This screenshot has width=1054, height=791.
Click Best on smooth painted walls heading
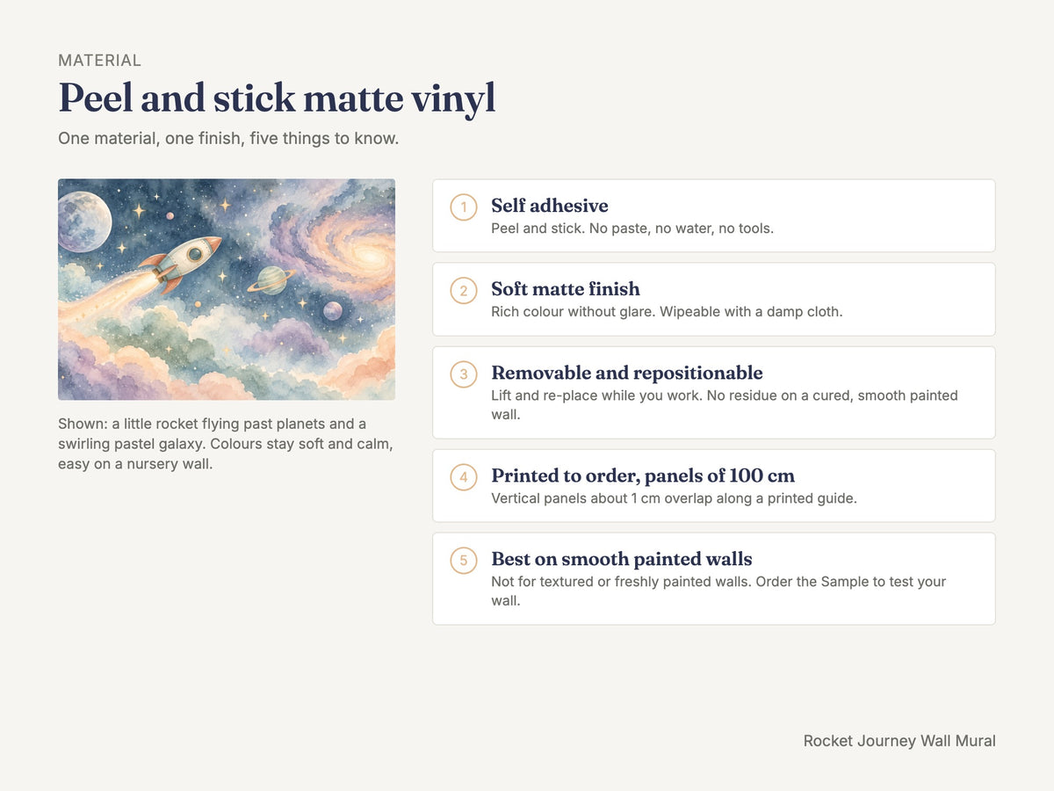tap(622, 559)
